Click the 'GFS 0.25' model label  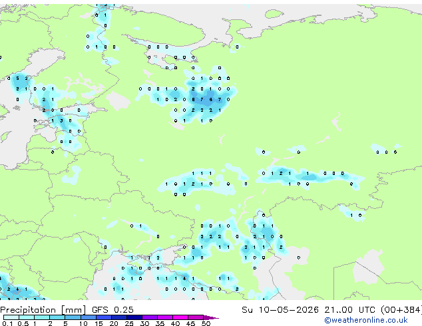[x=112, y=310]
